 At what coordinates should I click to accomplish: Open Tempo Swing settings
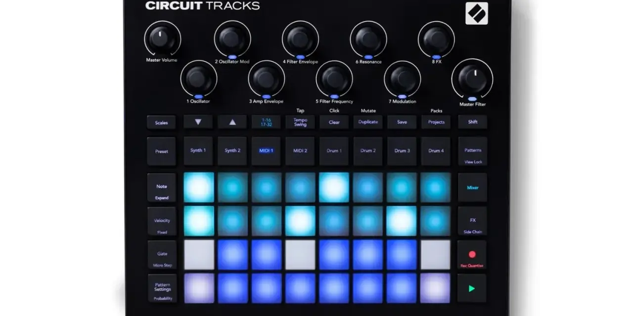tap(300, 122)
